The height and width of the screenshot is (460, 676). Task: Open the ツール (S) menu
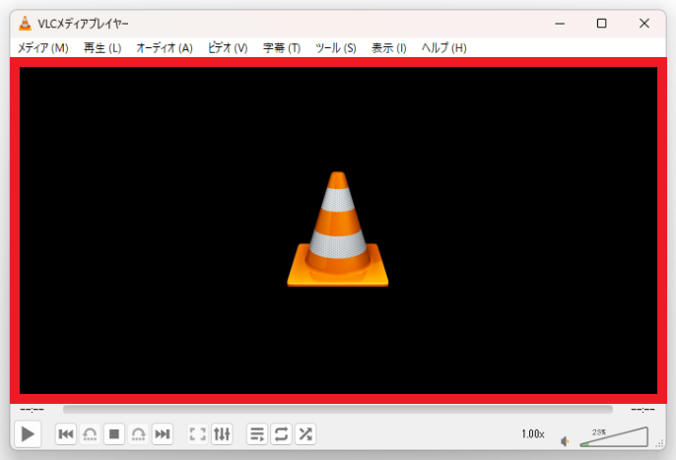336,48
